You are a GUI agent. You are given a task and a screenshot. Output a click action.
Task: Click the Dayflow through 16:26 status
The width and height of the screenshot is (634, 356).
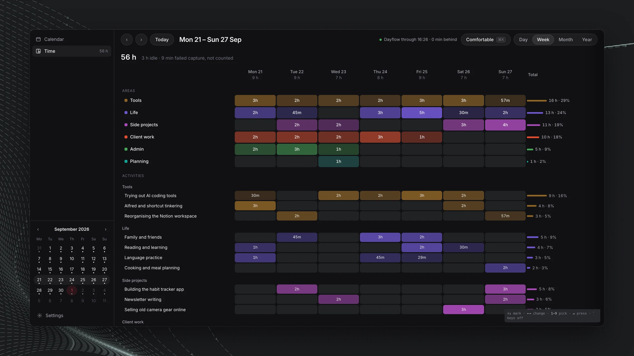click(x=418, y=40)
